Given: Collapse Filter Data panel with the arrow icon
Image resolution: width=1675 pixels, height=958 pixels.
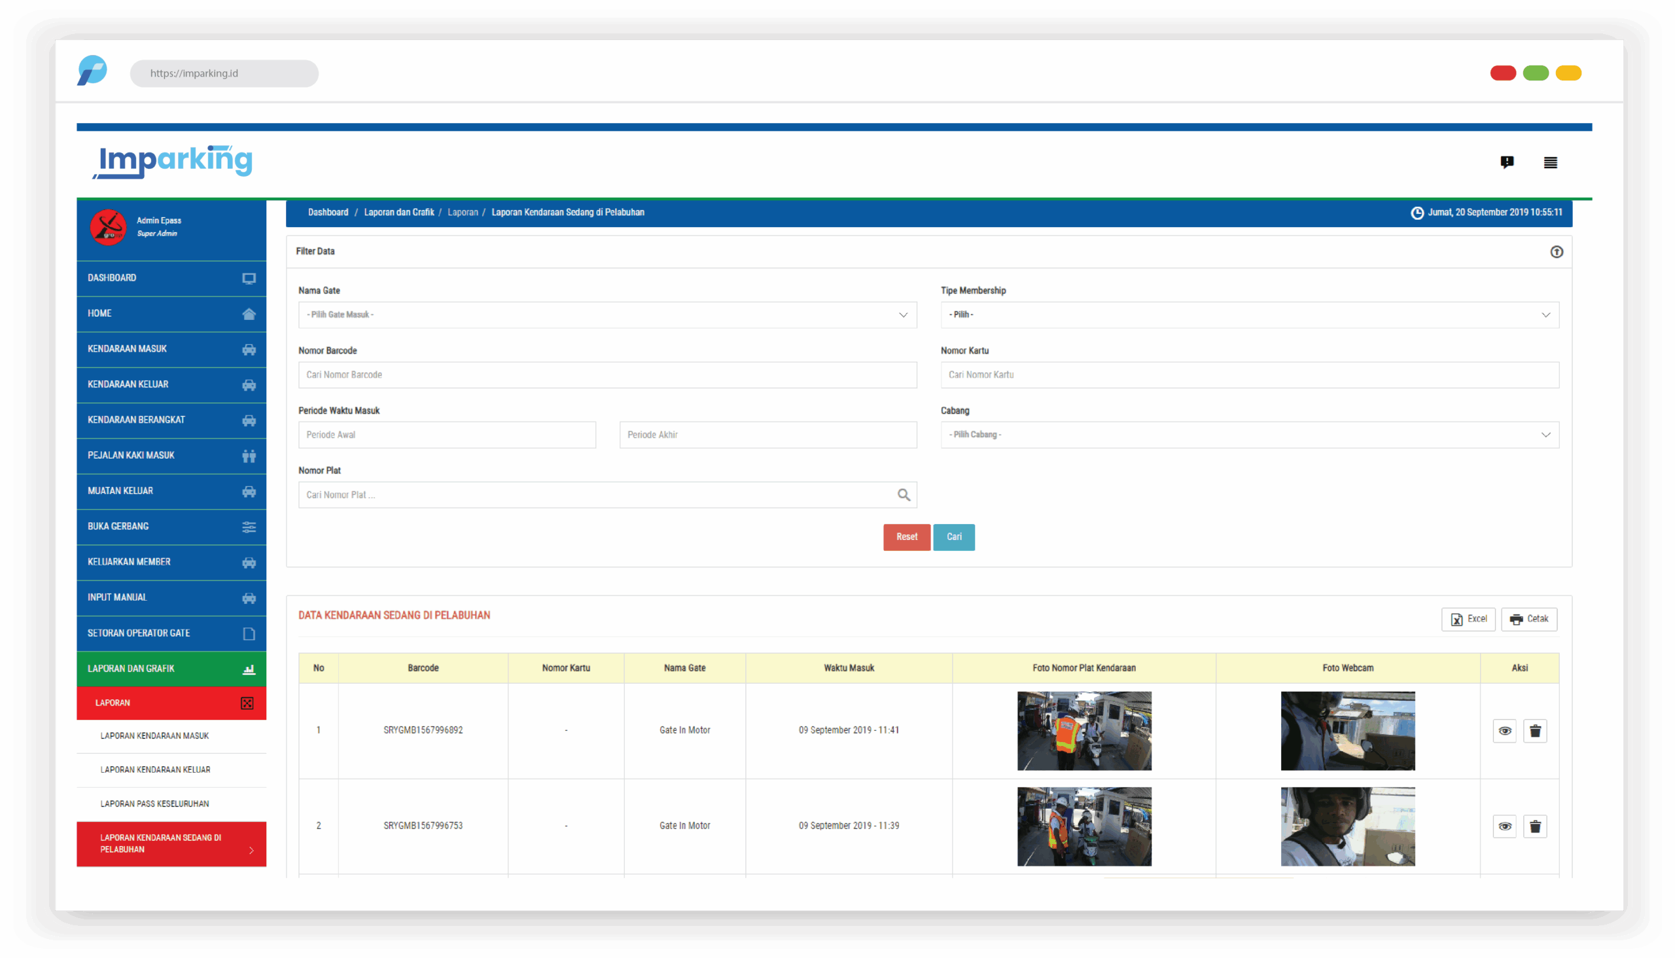Looking at the screenshot, I should tap(1556, 252).
